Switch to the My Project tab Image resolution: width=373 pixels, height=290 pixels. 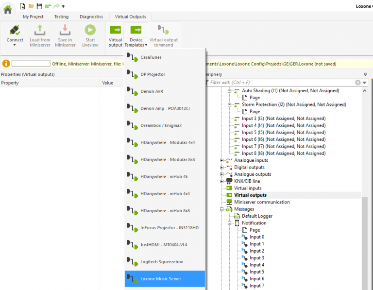[33, 17]
